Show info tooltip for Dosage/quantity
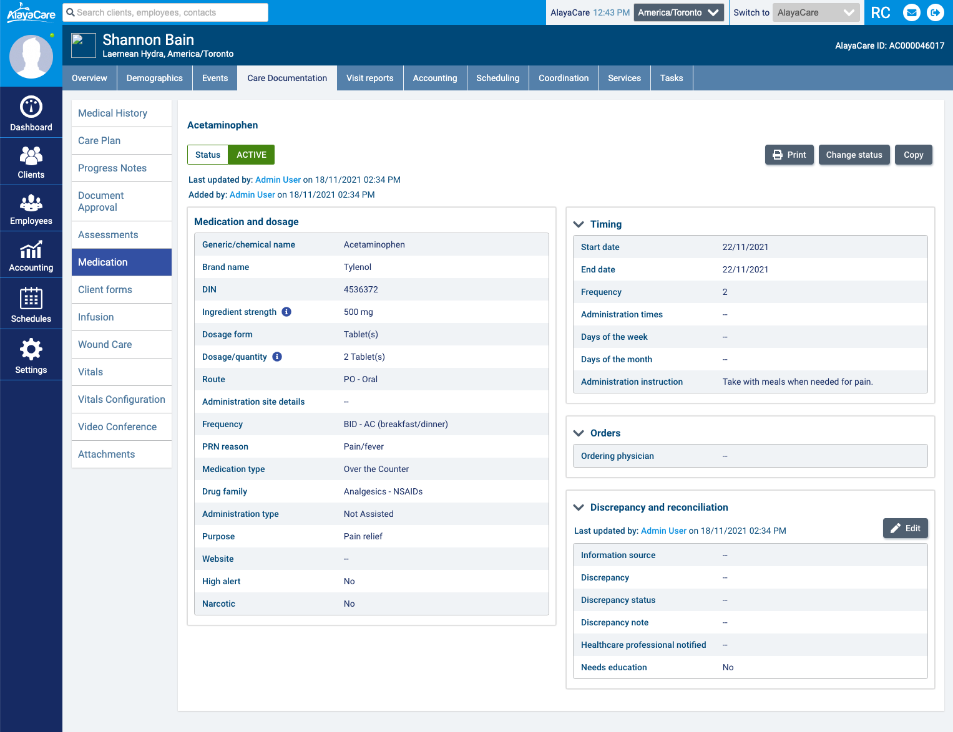The image size is (953, 732). click(x=277, y=357)
